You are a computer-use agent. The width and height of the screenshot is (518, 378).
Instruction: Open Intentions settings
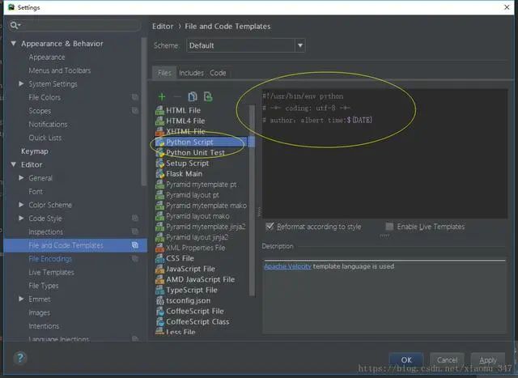pyautogui.click(x=44, y=326)
